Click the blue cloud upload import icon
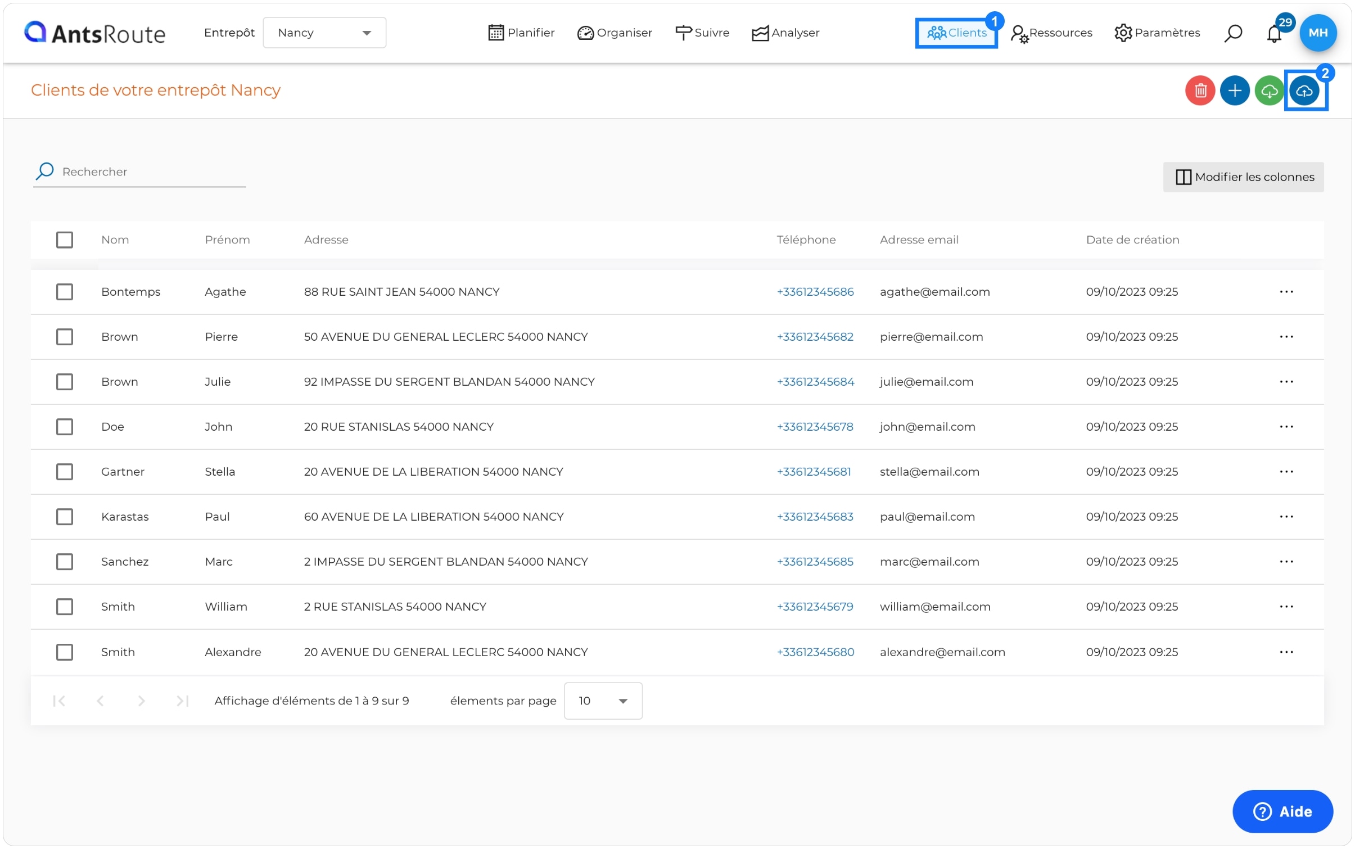The height and width of the screenshot is (849, 1355). [1304, 91]
